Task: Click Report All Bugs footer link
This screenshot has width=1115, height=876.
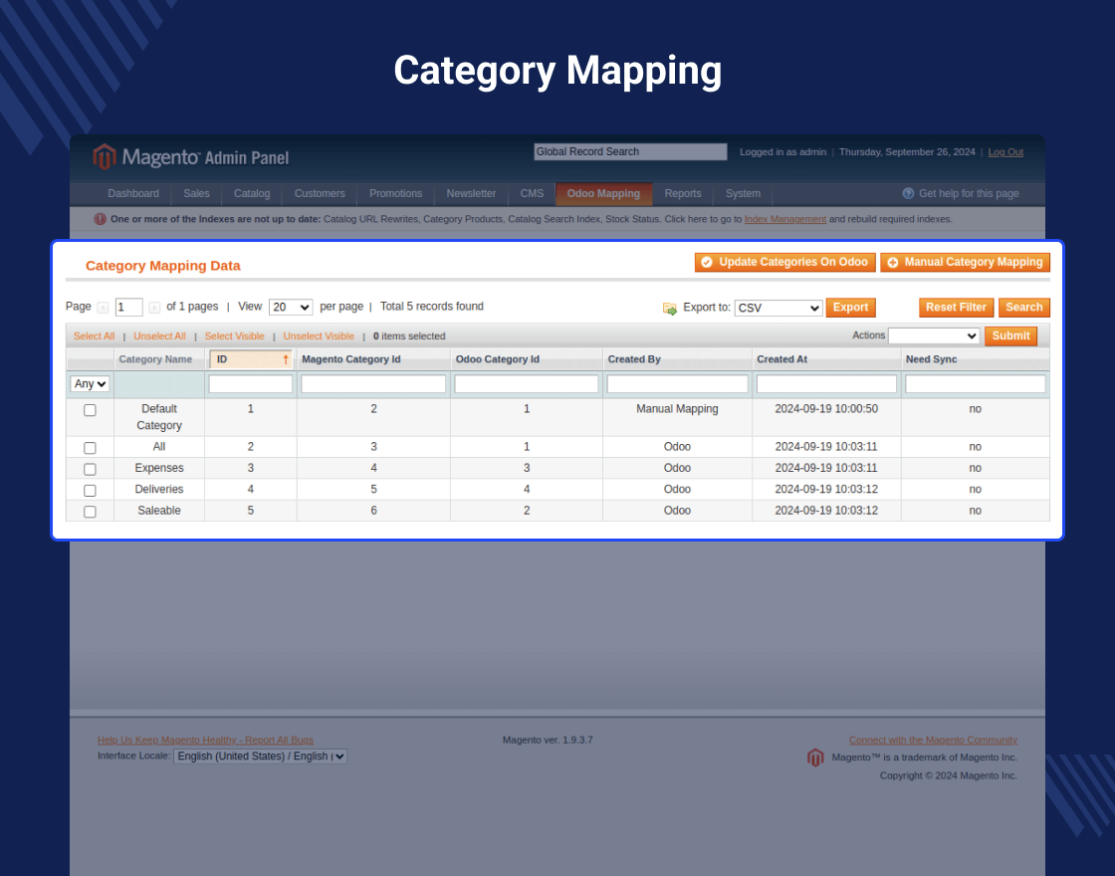Action: tap(205, 741)
